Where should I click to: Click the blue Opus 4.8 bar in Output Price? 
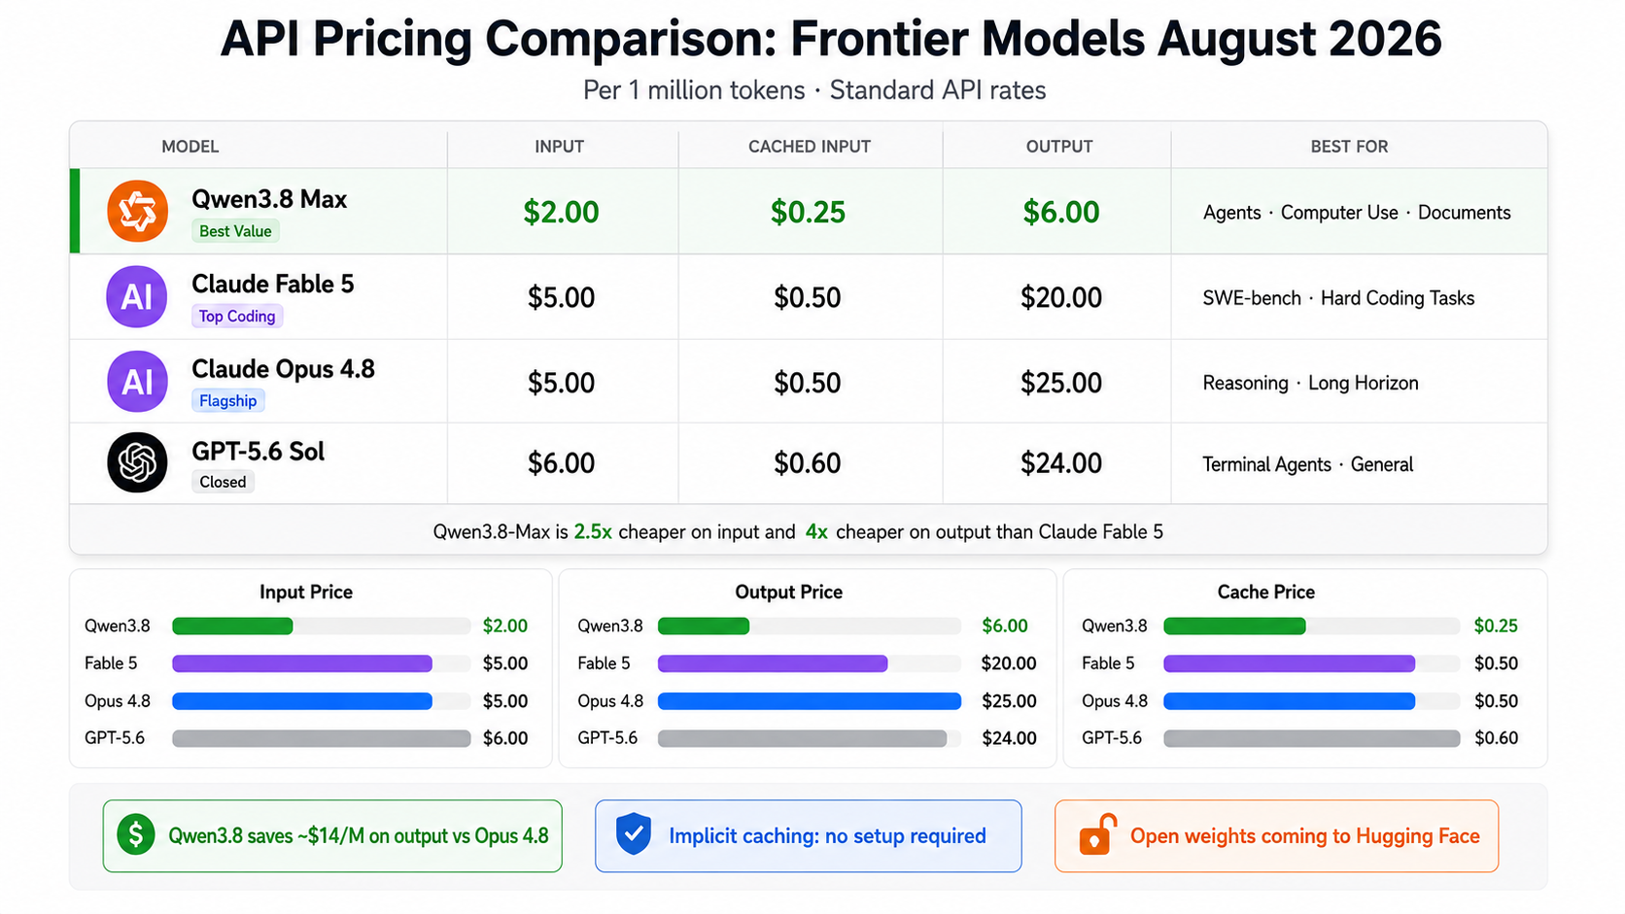810,701
